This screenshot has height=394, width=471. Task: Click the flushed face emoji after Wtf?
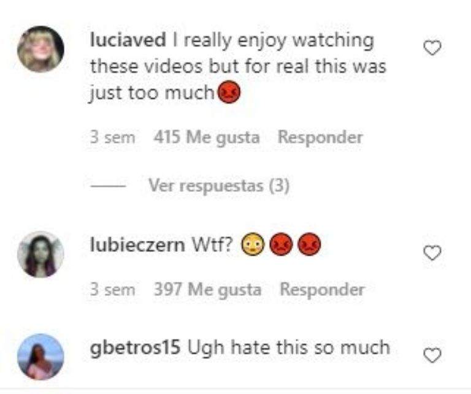pyautogui.click(x=253, y=244)
